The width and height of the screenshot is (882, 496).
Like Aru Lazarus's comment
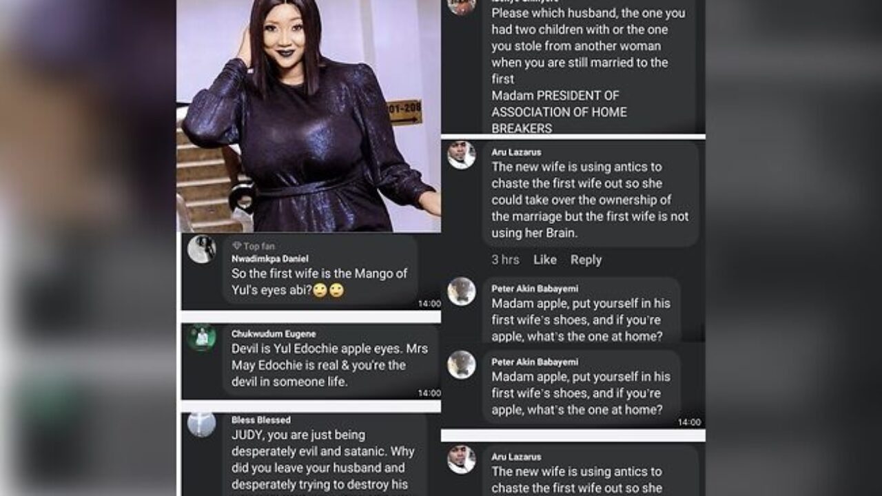545,260
